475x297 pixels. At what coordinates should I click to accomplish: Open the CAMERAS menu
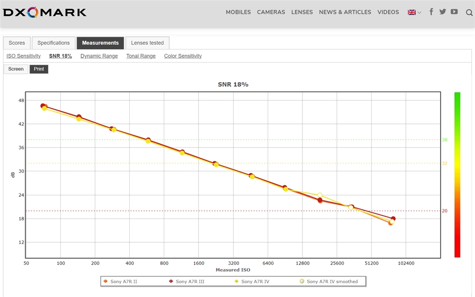pos(271,12)
